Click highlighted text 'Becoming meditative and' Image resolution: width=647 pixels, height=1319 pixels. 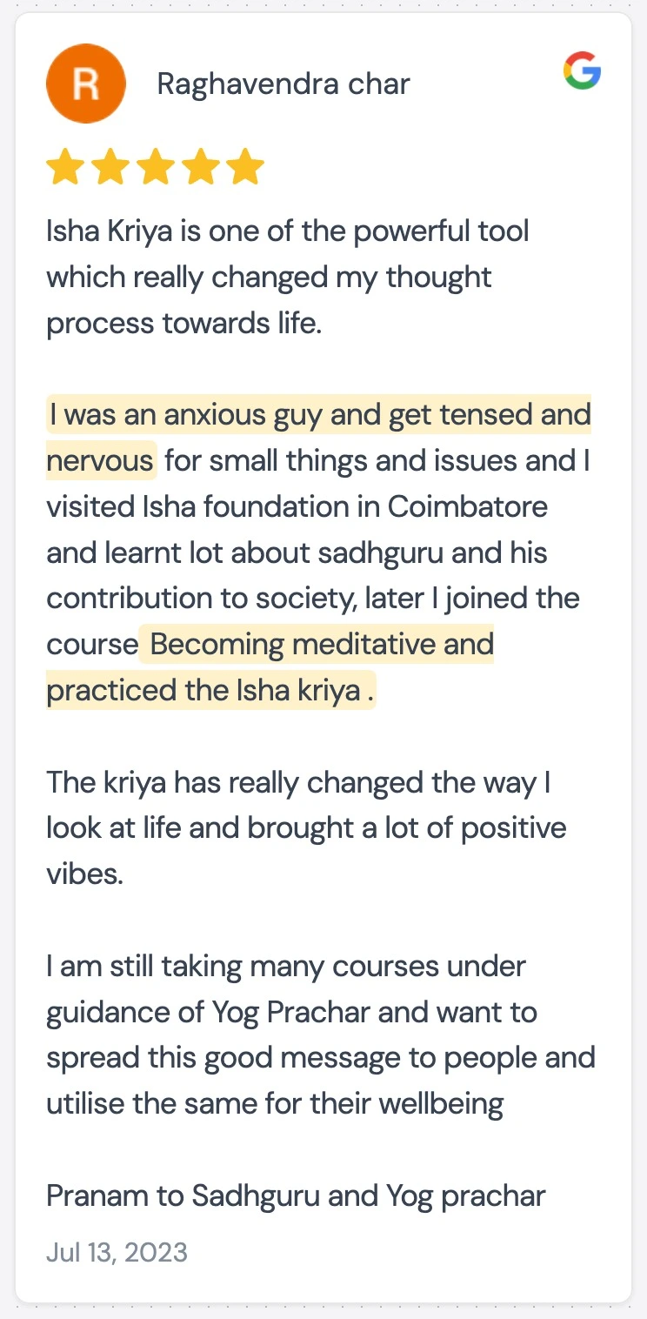point(322,645)
